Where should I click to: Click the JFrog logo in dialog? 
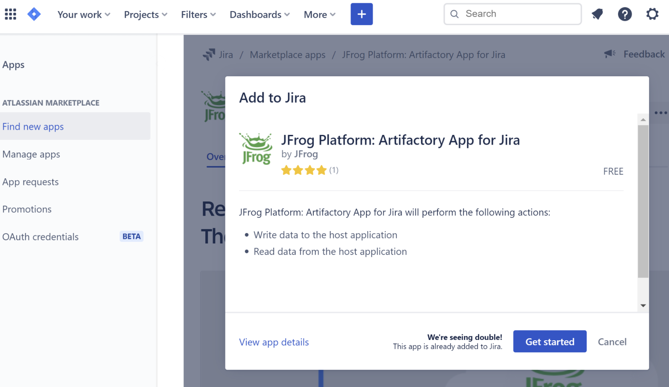pos(256,149)
